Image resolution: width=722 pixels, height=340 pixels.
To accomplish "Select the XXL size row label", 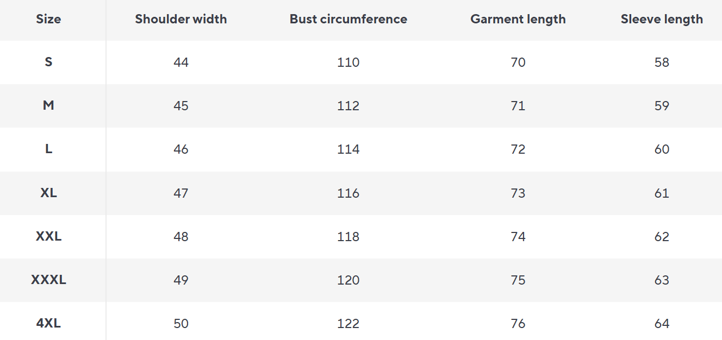I will tap(48, 236).
